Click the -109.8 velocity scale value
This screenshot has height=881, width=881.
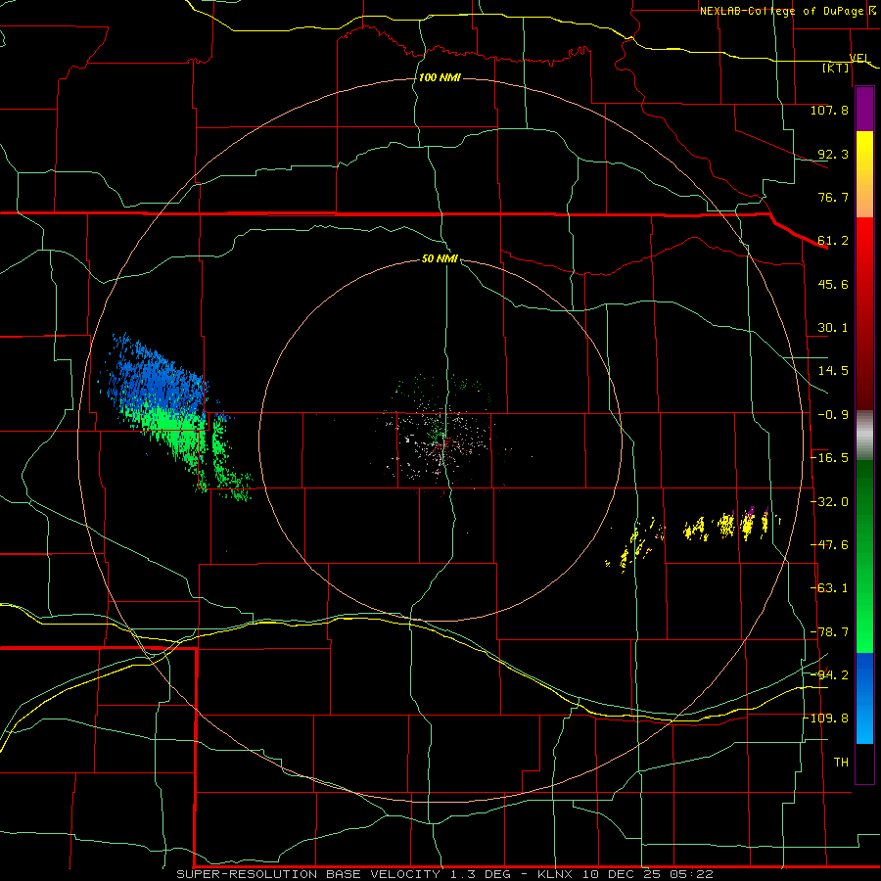tap(826, 719)
